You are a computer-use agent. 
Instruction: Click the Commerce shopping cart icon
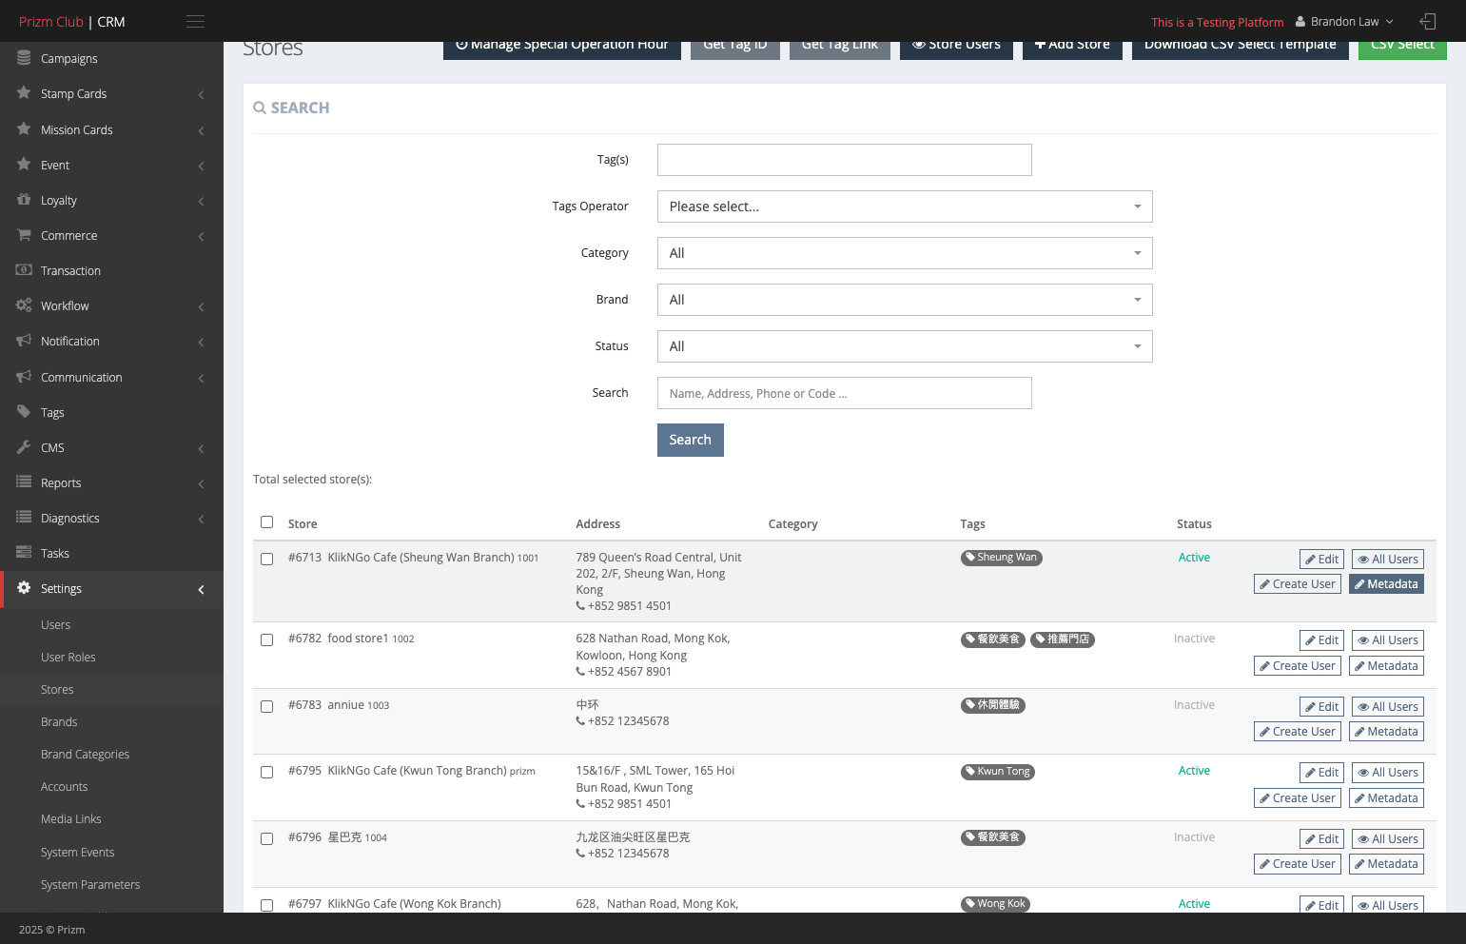point(24,235)
